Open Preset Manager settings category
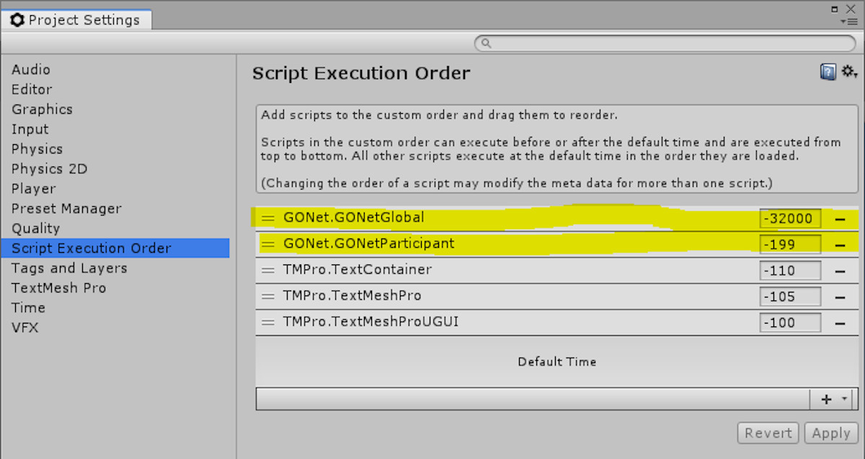Viewport: 865px width, 459px height. click(66, 209)
